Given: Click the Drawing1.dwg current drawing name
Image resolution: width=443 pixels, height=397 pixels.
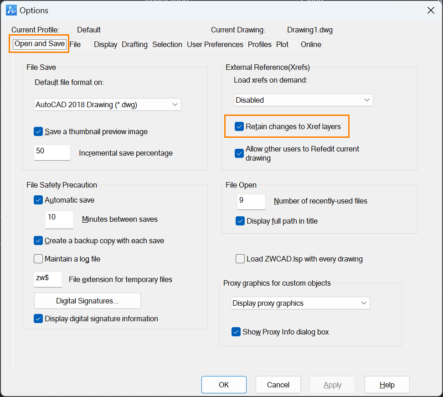Looking at the screenshot, I should point(309,30).
